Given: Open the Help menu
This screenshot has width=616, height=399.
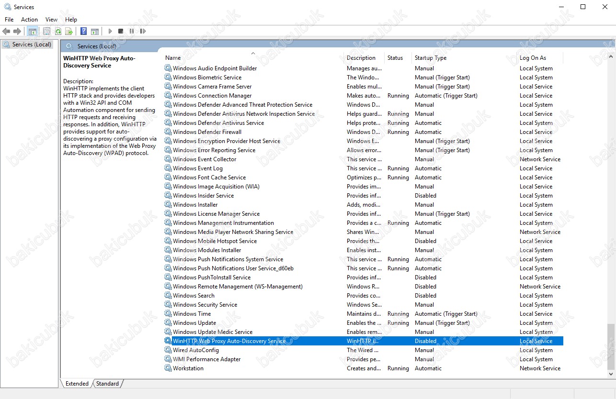Looking at the screenshot, I should (71, 20).
